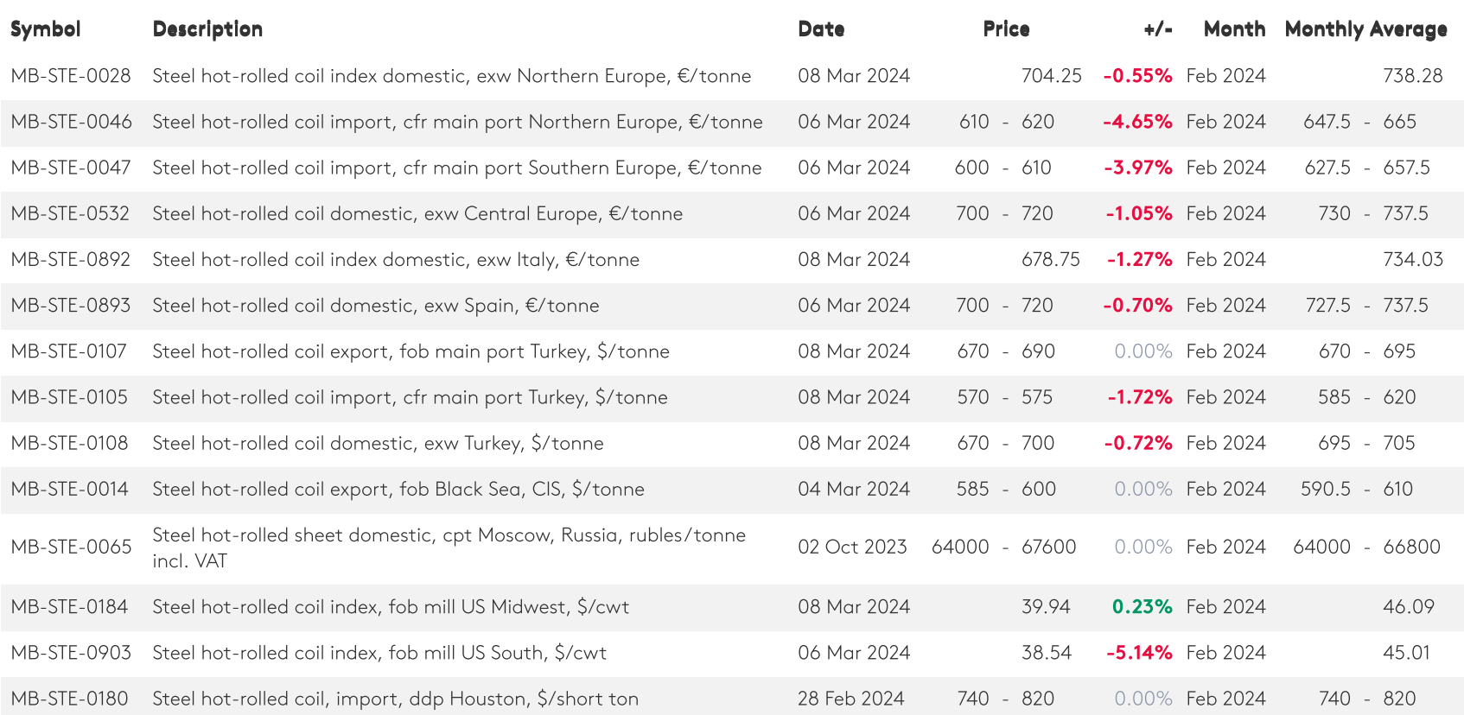The height and width of the screenshot is (715, 1464).
Task: Select symbol MB-STE-0184
Action: (x=69, y=607)
